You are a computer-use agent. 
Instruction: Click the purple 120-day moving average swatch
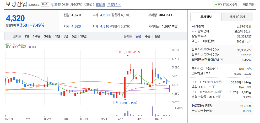coord(30,47)
